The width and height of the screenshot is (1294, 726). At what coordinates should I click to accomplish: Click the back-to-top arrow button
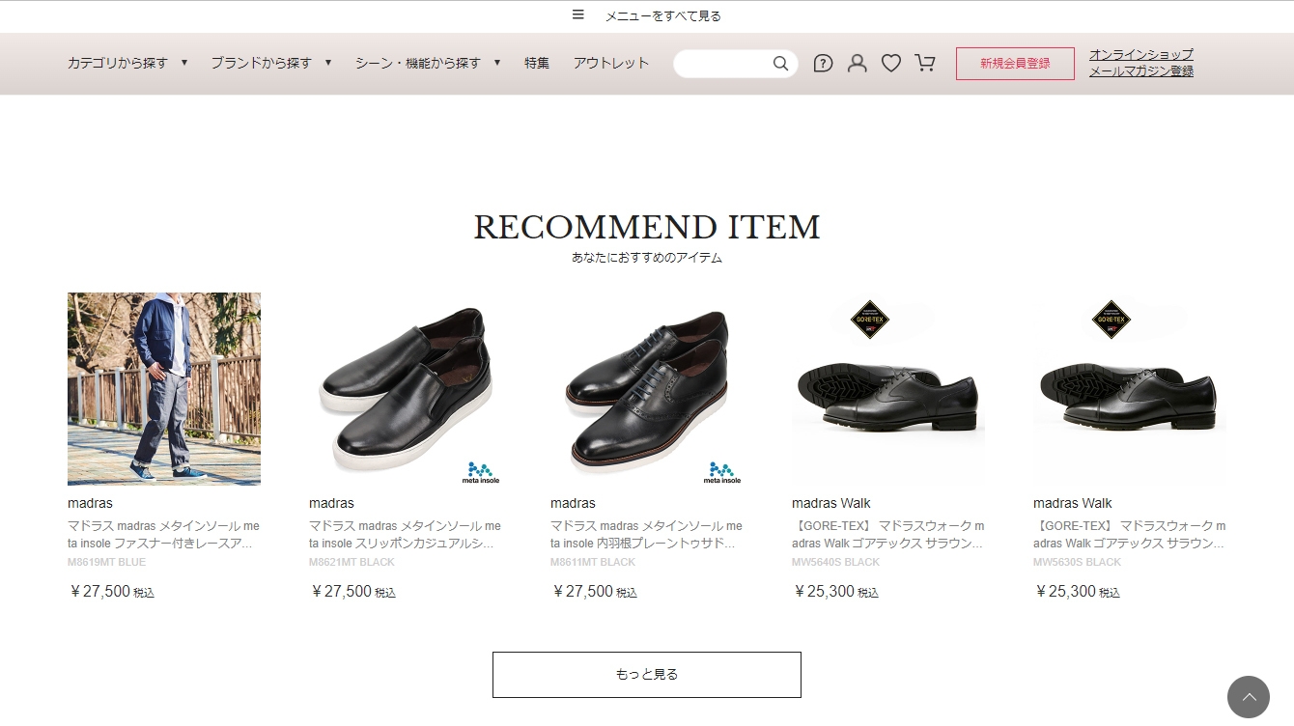pos(1249,697)
